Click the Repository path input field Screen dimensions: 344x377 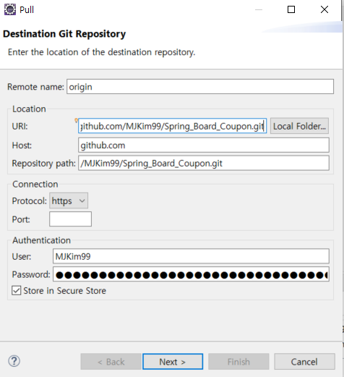(x=204, y=164)
